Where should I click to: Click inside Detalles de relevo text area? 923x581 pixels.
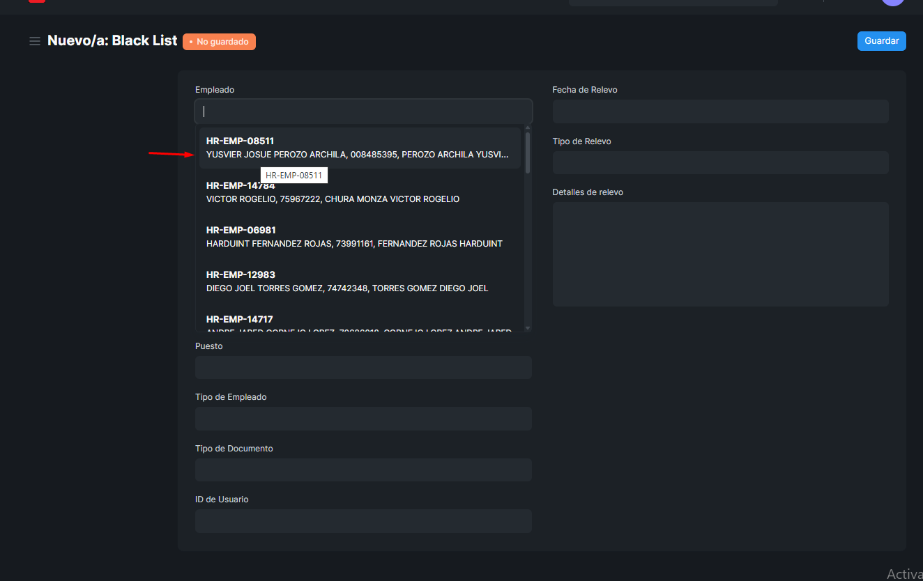[720, 254]
